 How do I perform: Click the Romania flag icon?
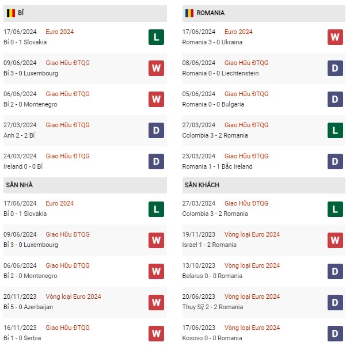(189, 13)
